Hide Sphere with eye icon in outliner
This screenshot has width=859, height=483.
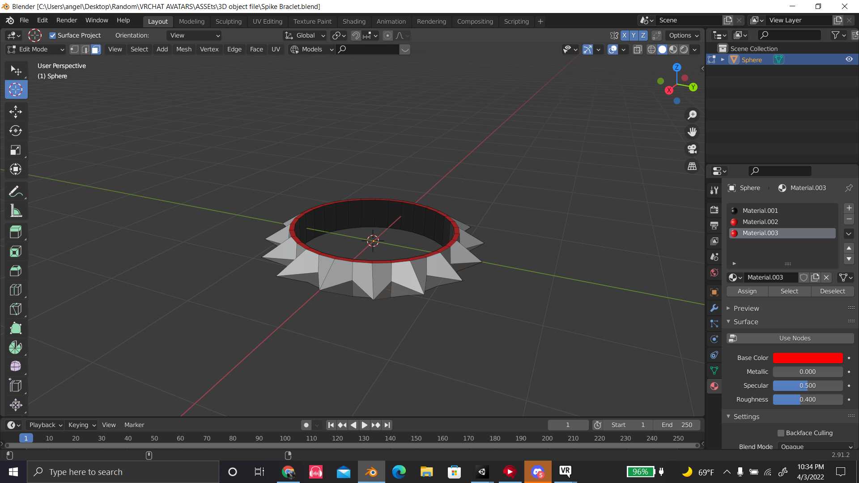click(849, 59)
